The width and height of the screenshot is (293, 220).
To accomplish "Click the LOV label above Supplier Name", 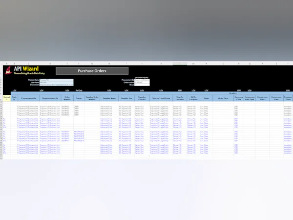I will click(x=109, y=90).
